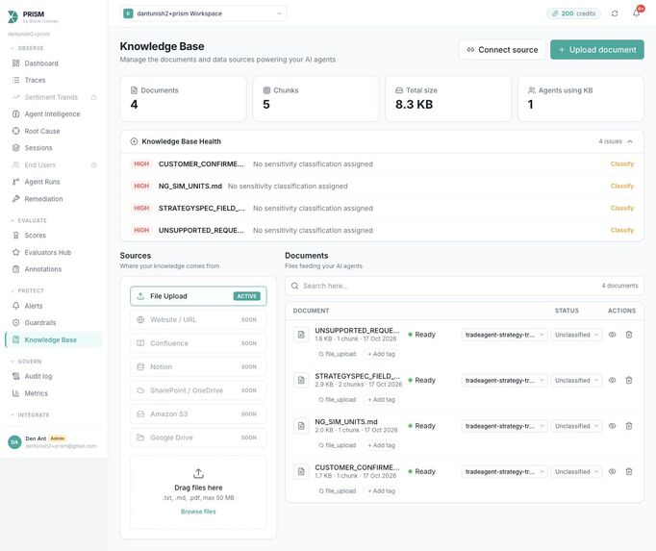Collapse the 4 issues health panel
This screenshot has height=551, width=656.
[616, 141]
